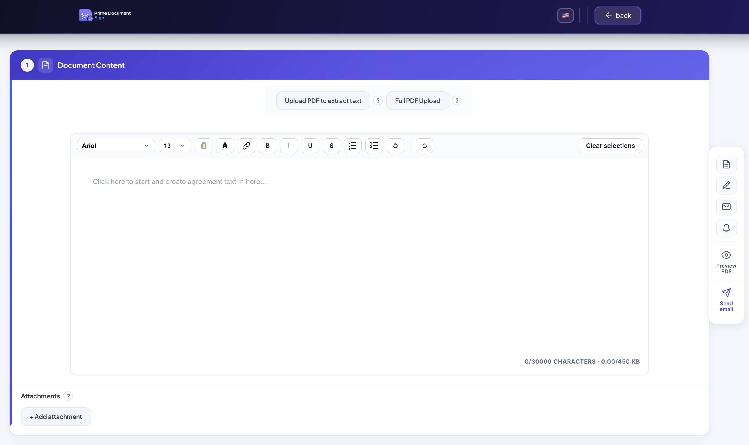749x445 pixels.
Task: Toggle underline formatting
Action: coord(310,146)
